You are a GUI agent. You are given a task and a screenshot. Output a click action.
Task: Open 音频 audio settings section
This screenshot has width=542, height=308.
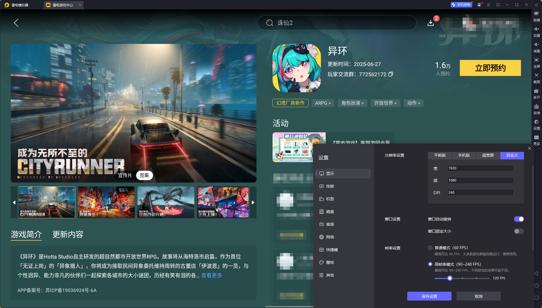coord(343,224)
